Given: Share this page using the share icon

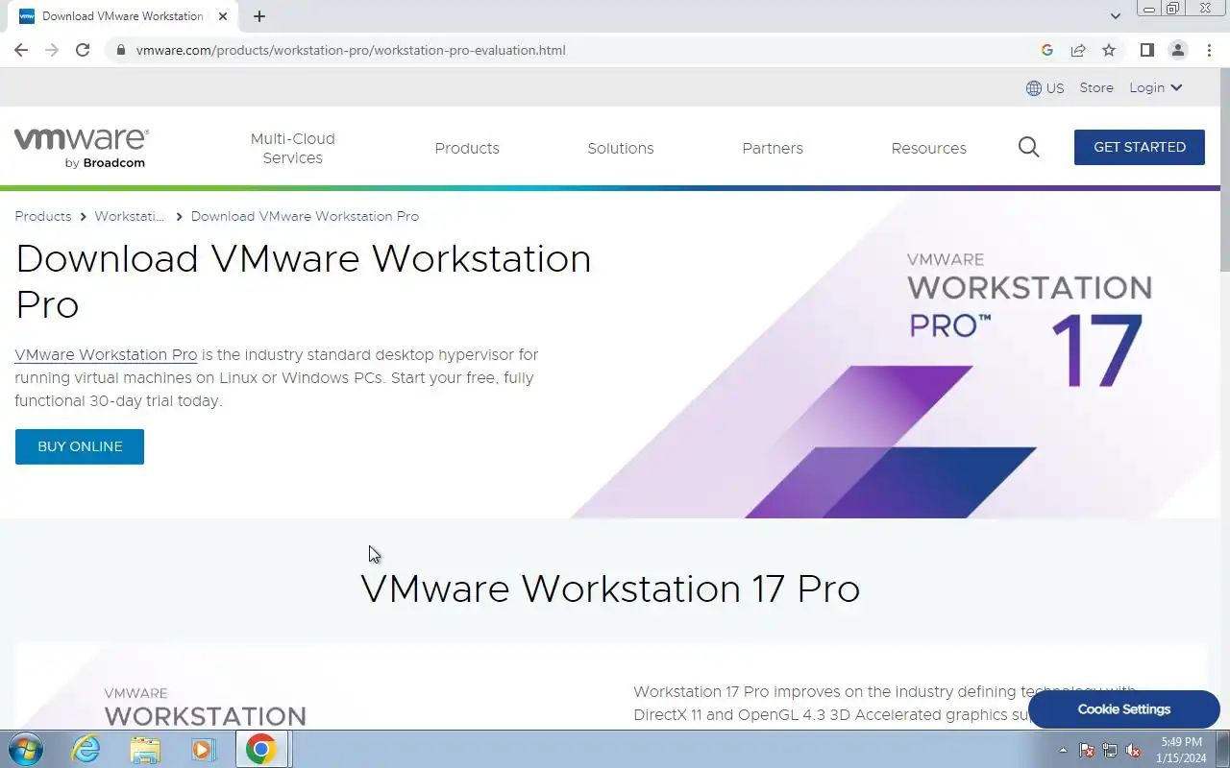Looking at the screenshot, I should 1078,50.
